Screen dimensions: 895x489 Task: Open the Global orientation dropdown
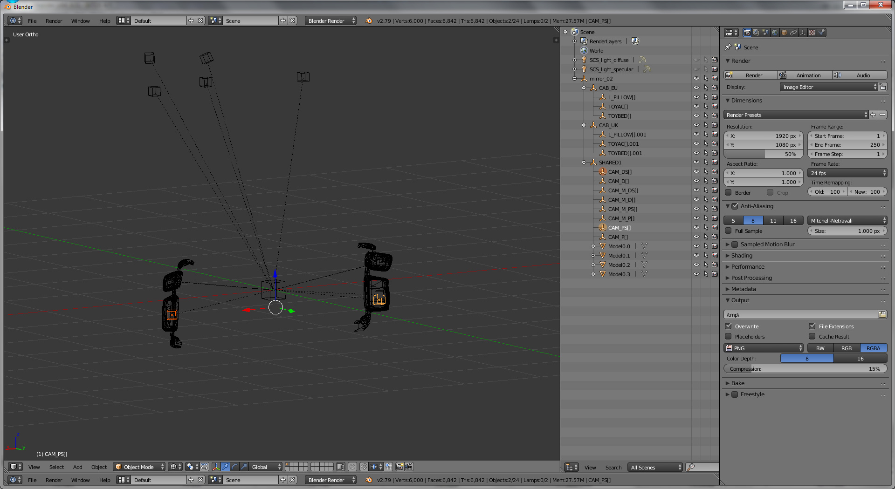266,467
